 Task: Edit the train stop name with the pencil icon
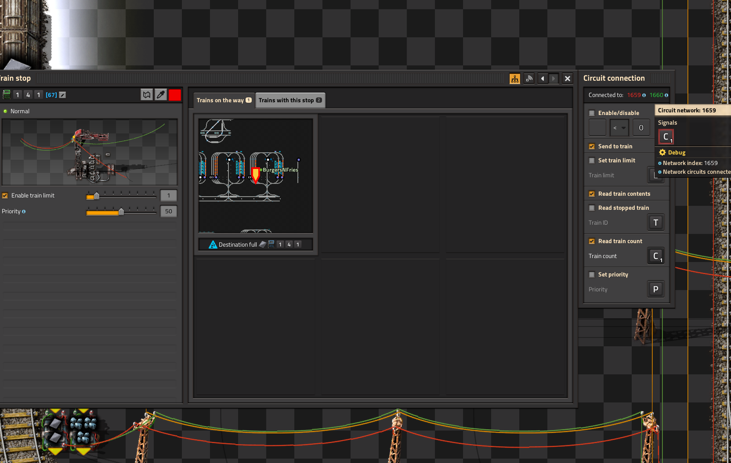[x=63, y=95]
